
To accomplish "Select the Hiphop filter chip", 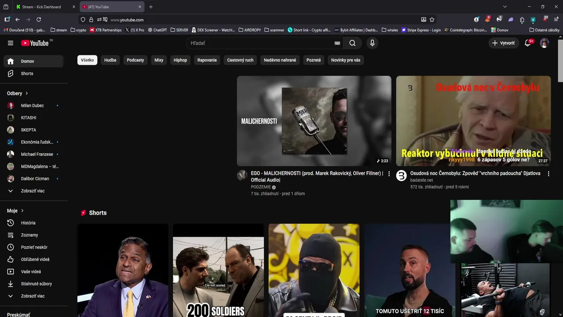I will [x=180, y=60].
